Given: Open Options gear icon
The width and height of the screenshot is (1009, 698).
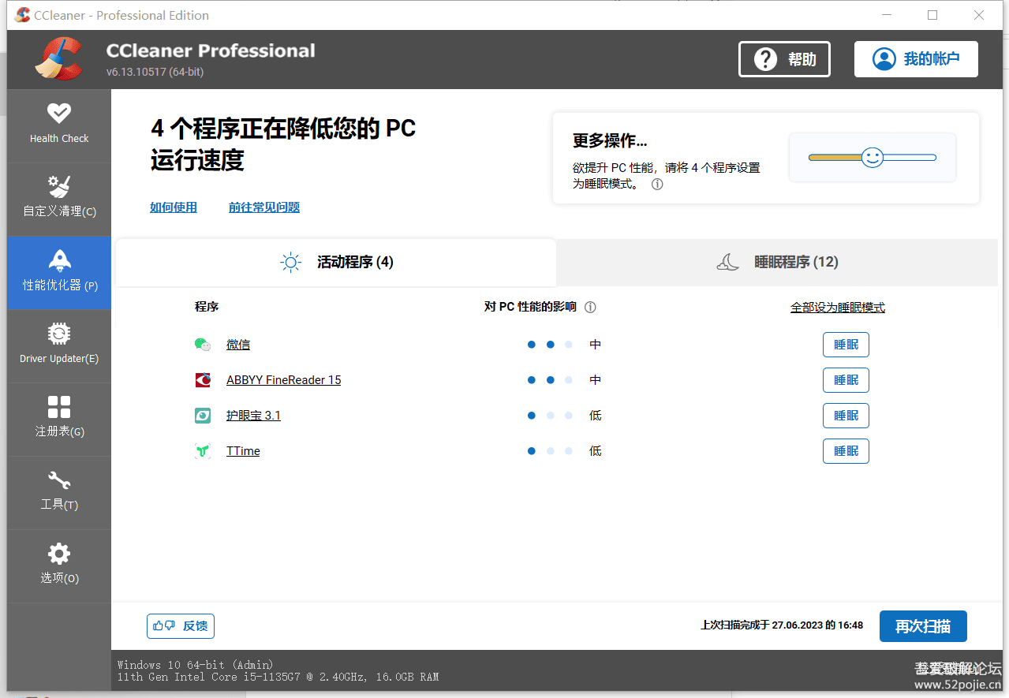Looking at the screenshot, I should click(59, 553).
